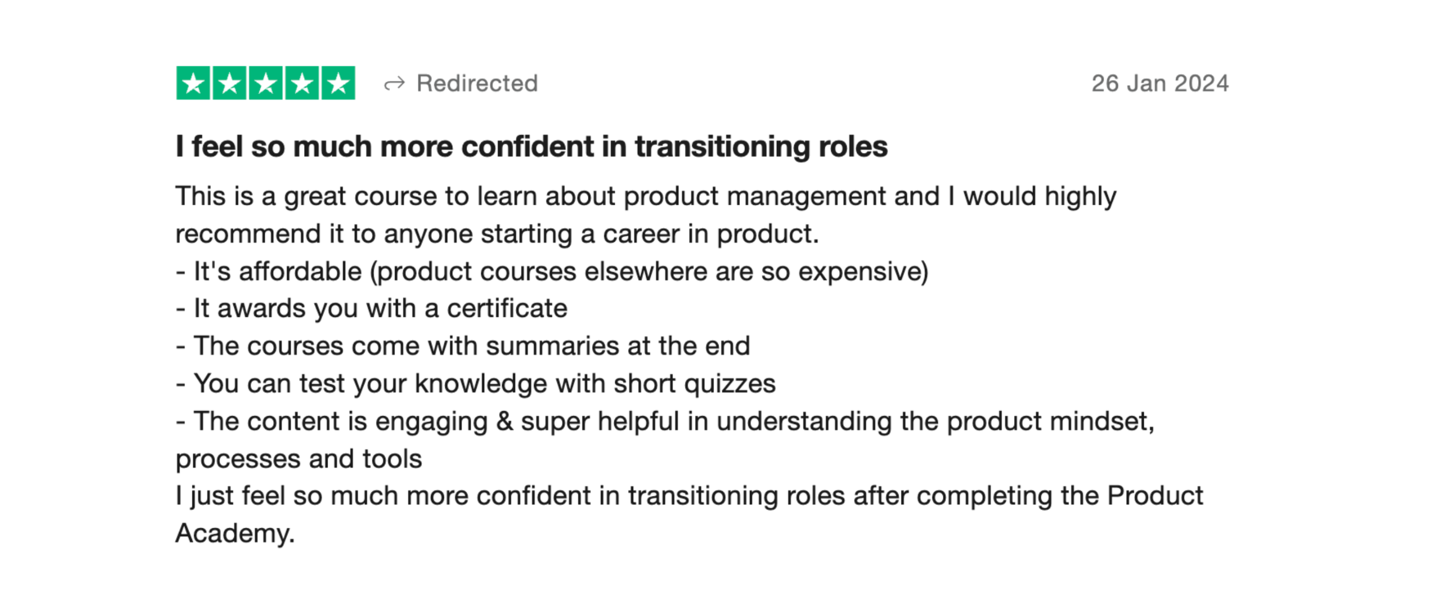Click the first green rating star

193,83
